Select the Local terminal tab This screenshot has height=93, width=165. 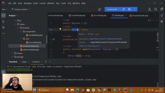pyautogui.click(x=24, y=62)
